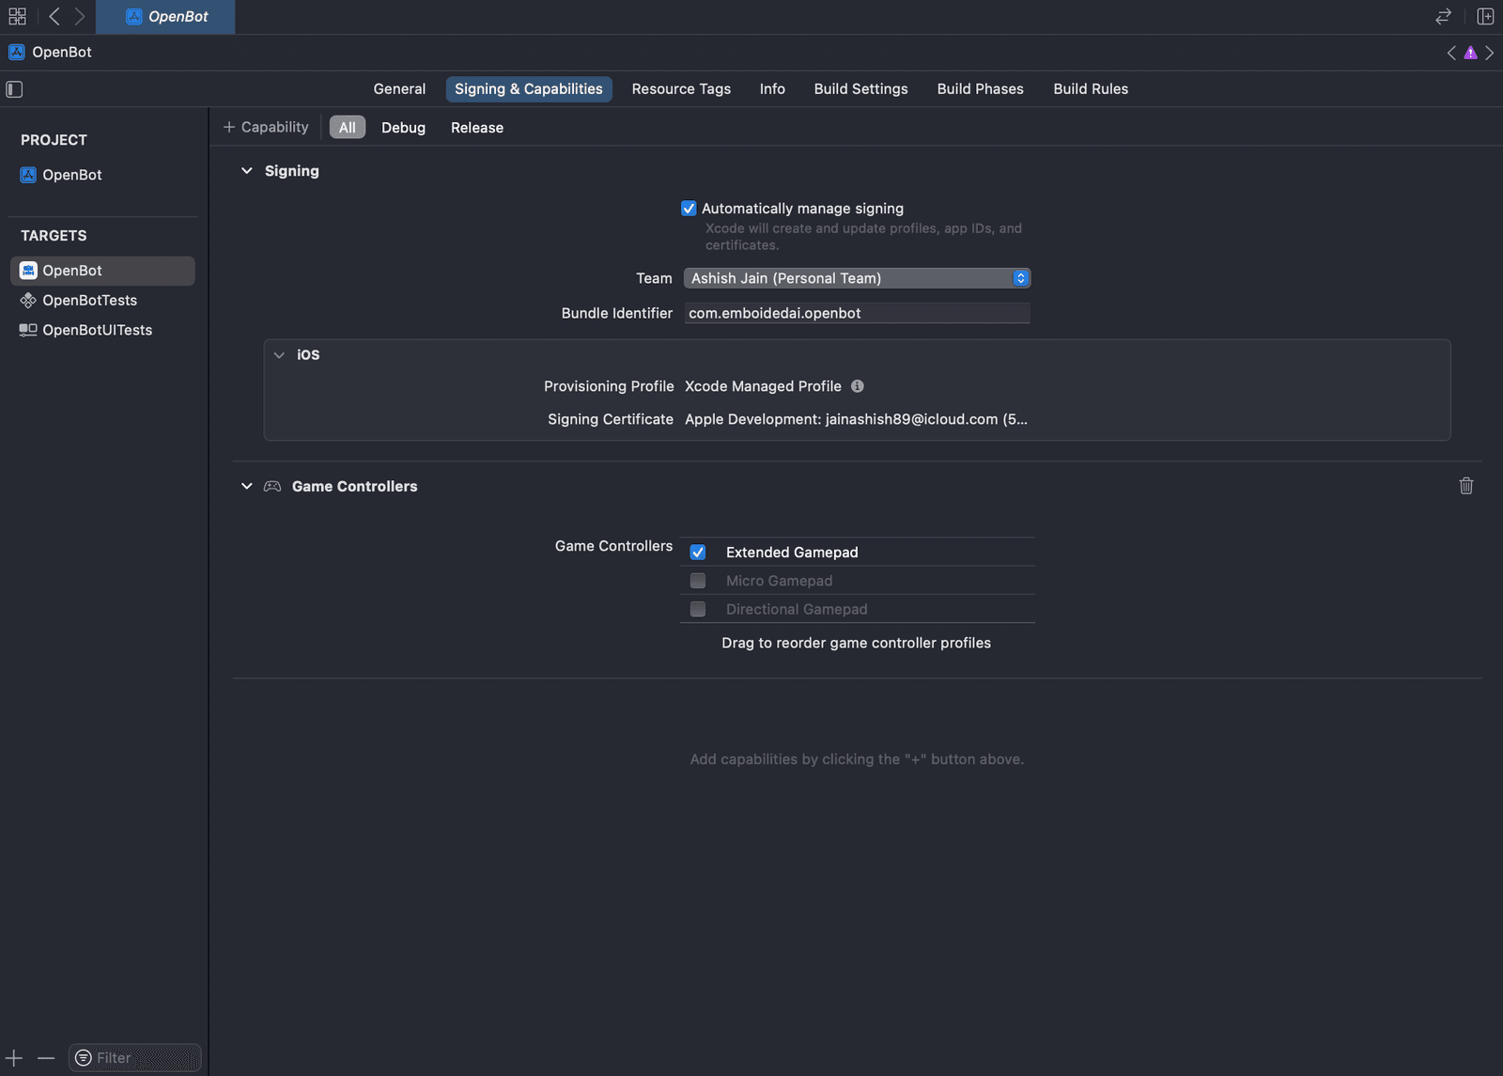Screen dimensions: 1503x1076
Task: Collapse the iOS signing subsection
Action: pyautogui.click(x=279, y=355)
